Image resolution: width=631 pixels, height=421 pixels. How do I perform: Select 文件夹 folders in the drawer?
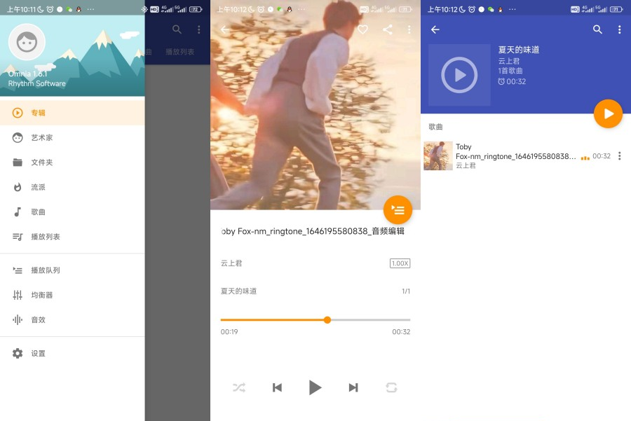[x=72, y=163]
